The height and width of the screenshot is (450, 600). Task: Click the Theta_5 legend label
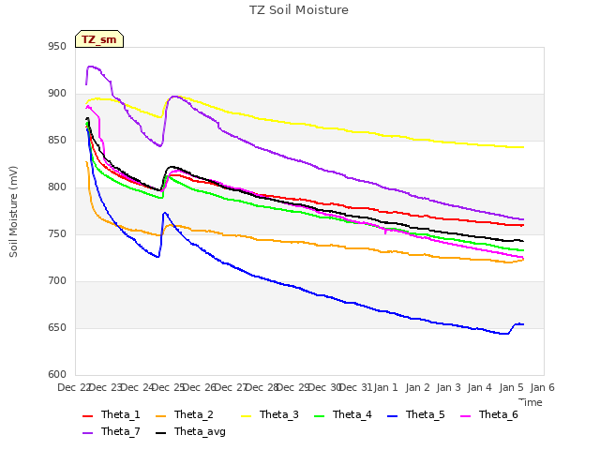tap(425, 414)
